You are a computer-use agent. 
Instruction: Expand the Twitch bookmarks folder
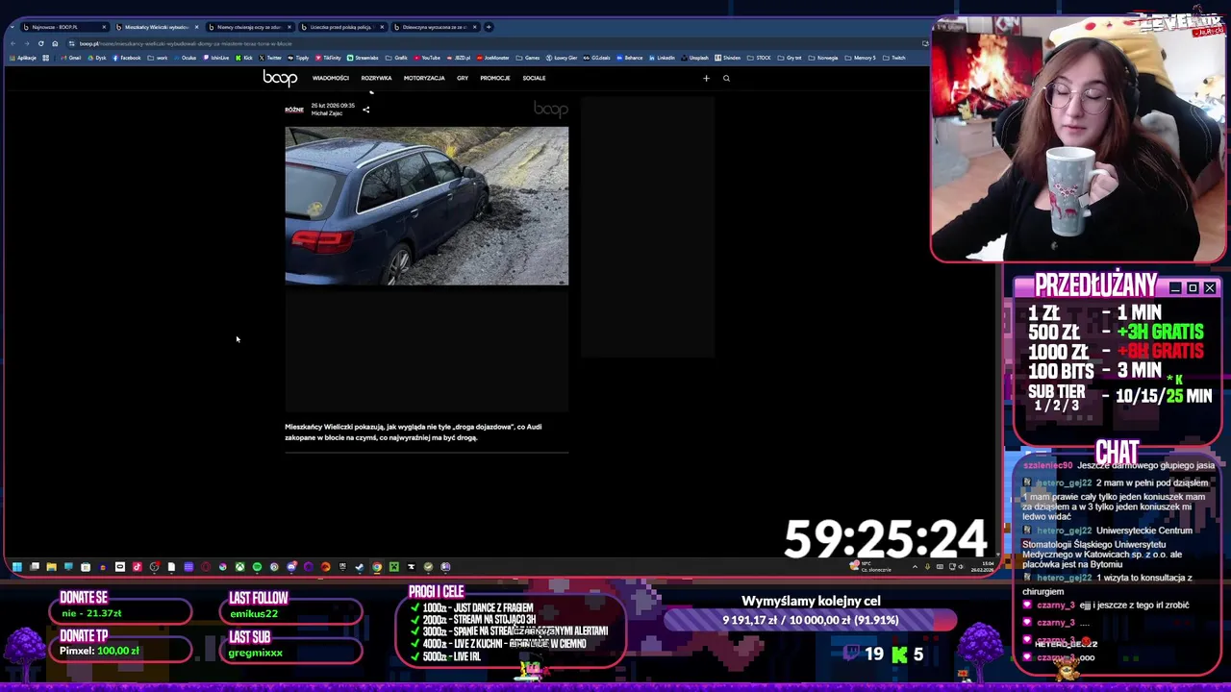coord(893,58)
